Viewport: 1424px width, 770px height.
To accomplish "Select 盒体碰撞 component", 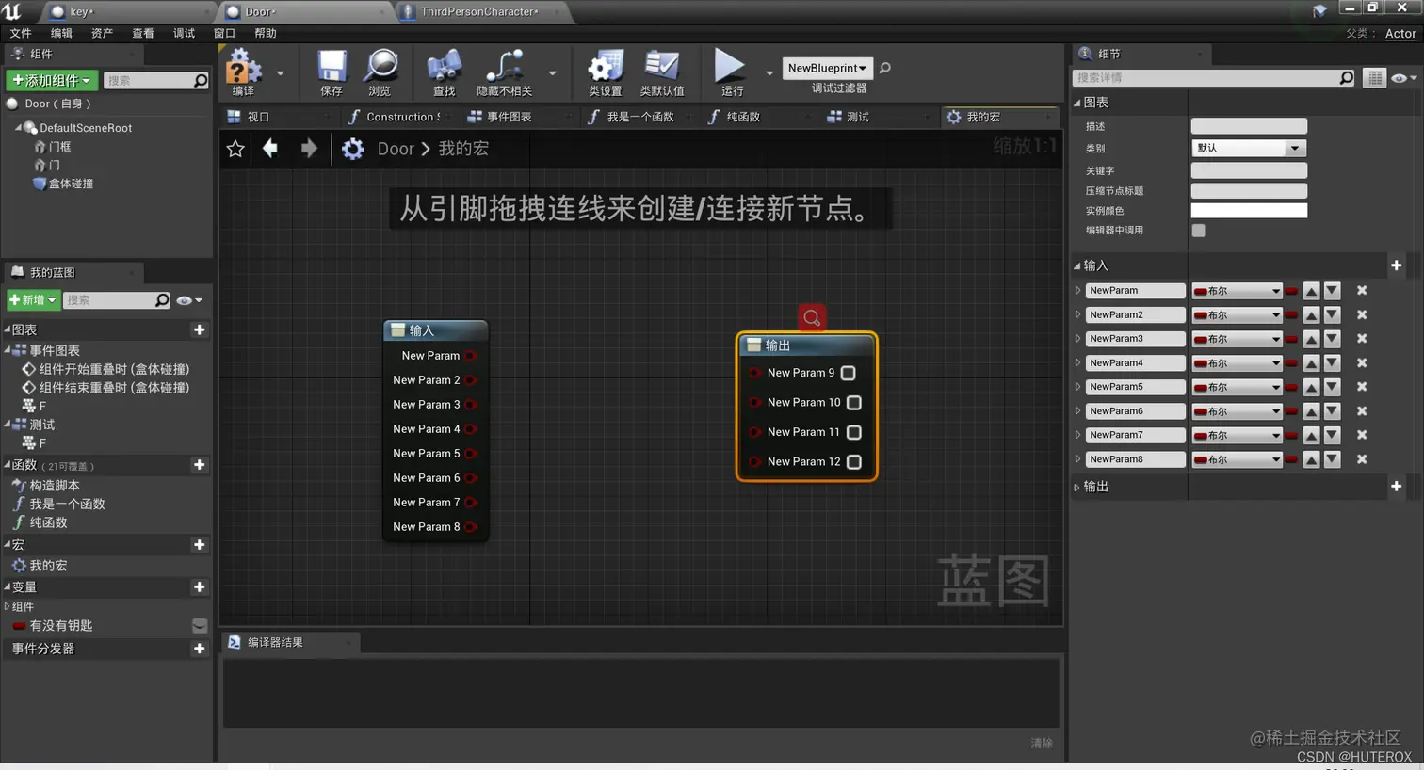I will pos(71,184).
